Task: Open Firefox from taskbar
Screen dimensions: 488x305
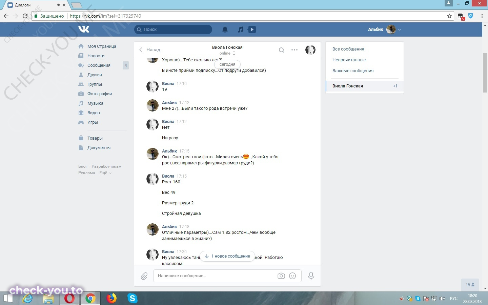Action: click(x=111, y=298)
